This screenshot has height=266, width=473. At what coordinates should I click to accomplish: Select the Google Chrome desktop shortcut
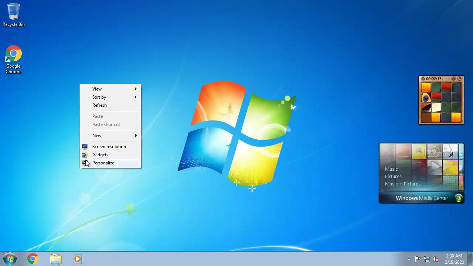14,59
